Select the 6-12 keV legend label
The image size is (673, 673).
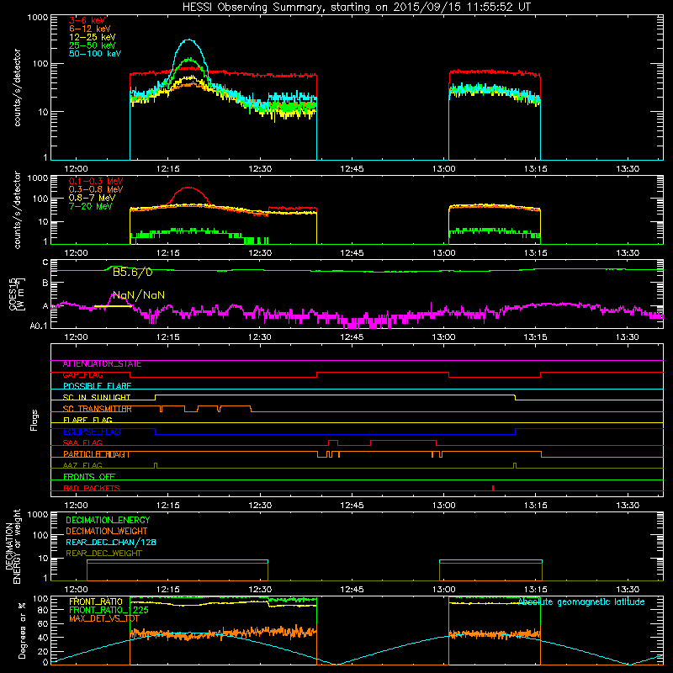(90, 29)
